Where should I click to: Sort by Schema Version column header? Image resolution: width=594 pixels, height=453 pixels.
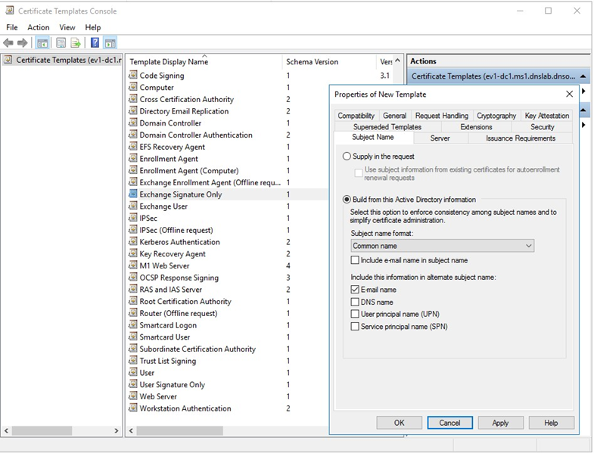click(330, 61)
